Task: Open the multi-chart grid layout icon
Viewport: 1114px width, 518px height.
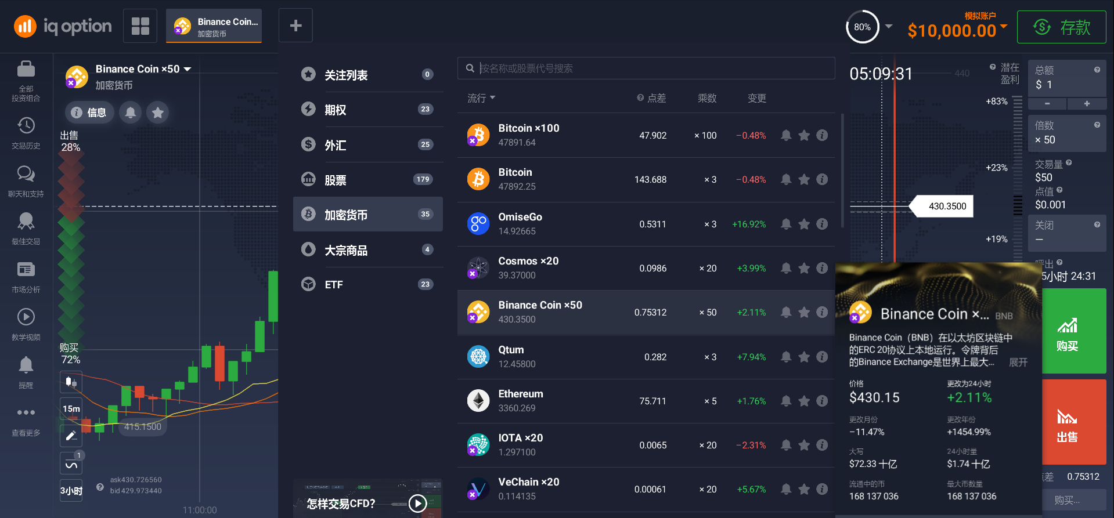Action: coord(140,26)
